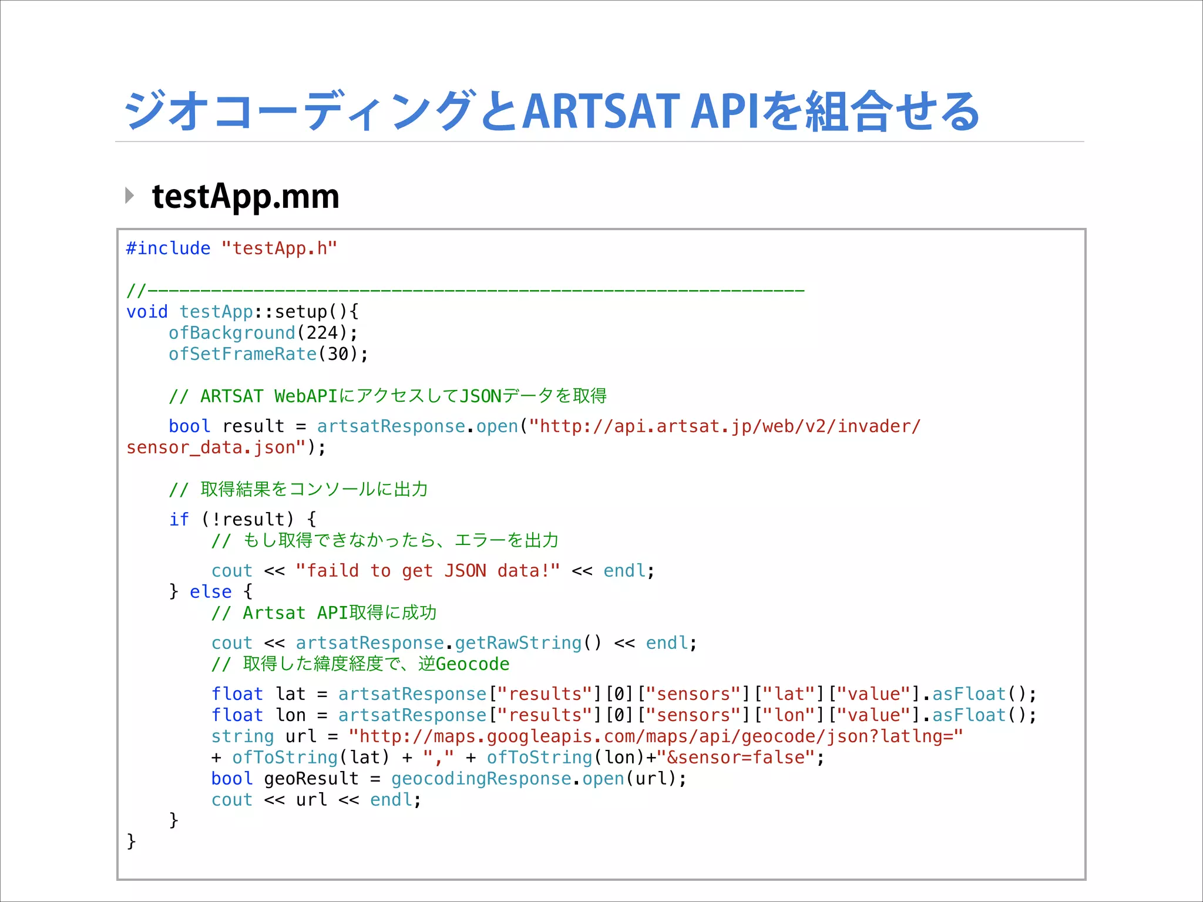Click the ofToString(lat) concatenation line
Screen dimensions: 1203x902
coord(518,758)
